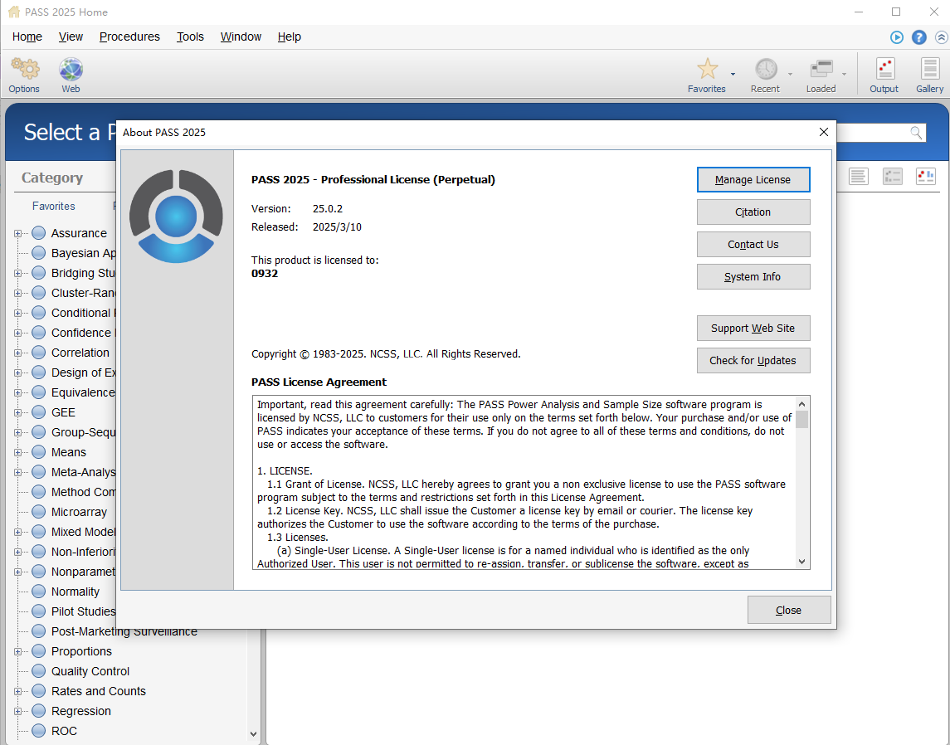Open the Favorites dropdown arrow
Image resolution: width=950 pixels, height=745 pixels.
click(733, 74)
